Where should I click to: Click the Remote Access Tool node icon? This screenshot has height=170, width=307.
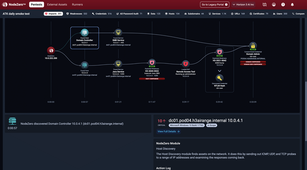185,64
